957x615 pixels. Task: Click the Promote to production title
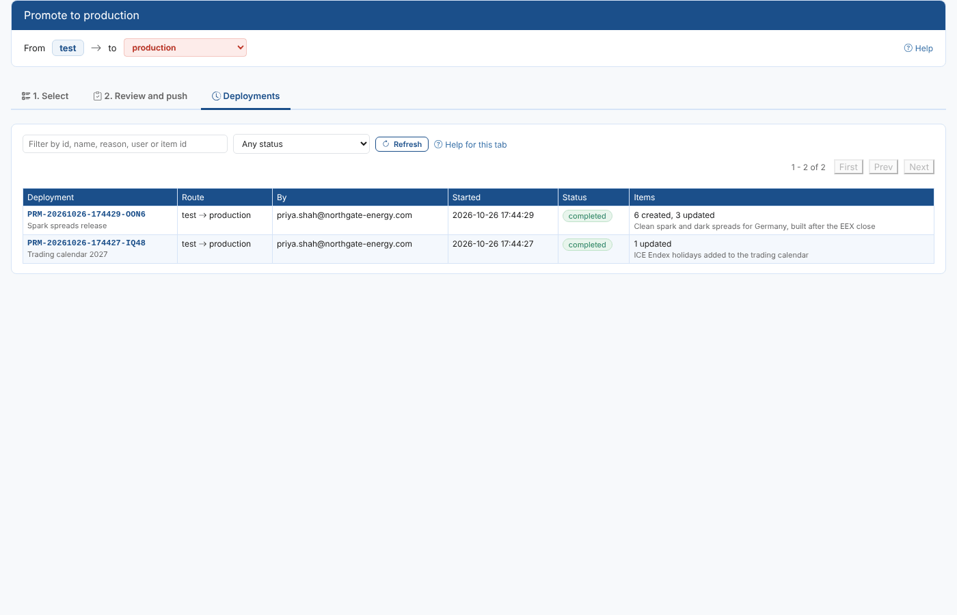(x=81, y=15)
